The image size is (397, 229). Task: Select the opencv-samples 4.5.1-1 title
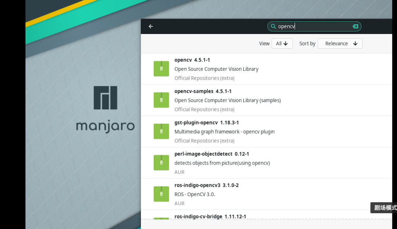(203, 91)
